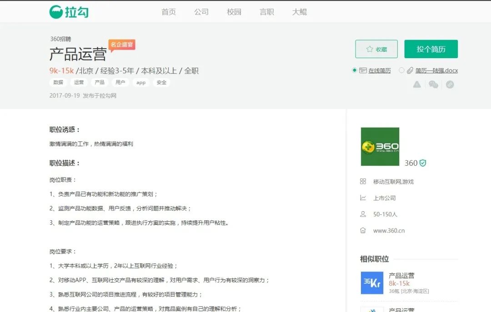Click the Lagou logo in the header

(69, 12)
